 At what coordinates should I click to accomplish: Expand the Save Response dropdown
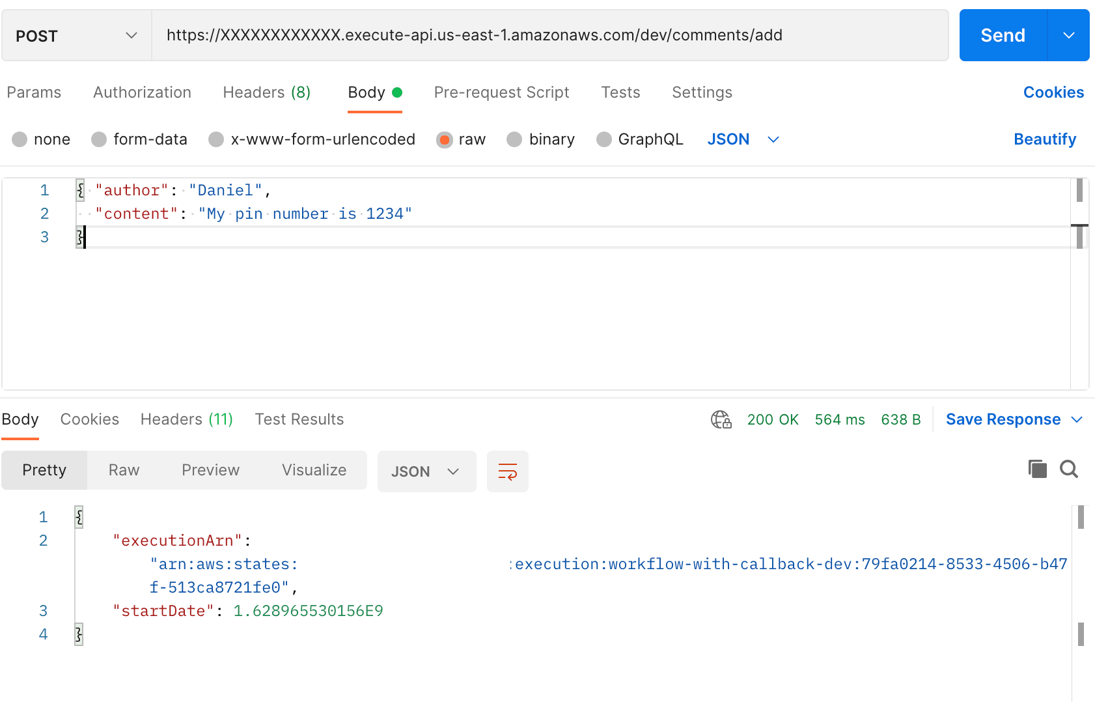coord(1077,419)
